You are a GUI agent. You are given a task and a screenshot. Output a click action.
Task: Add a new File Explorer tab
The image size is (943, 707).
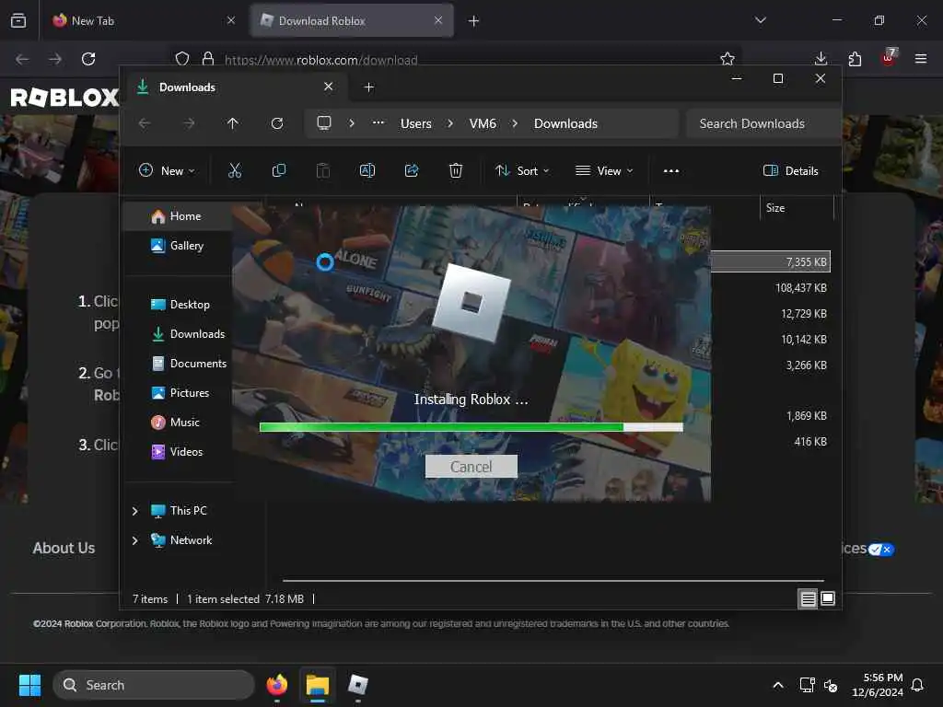pos(369,87)
